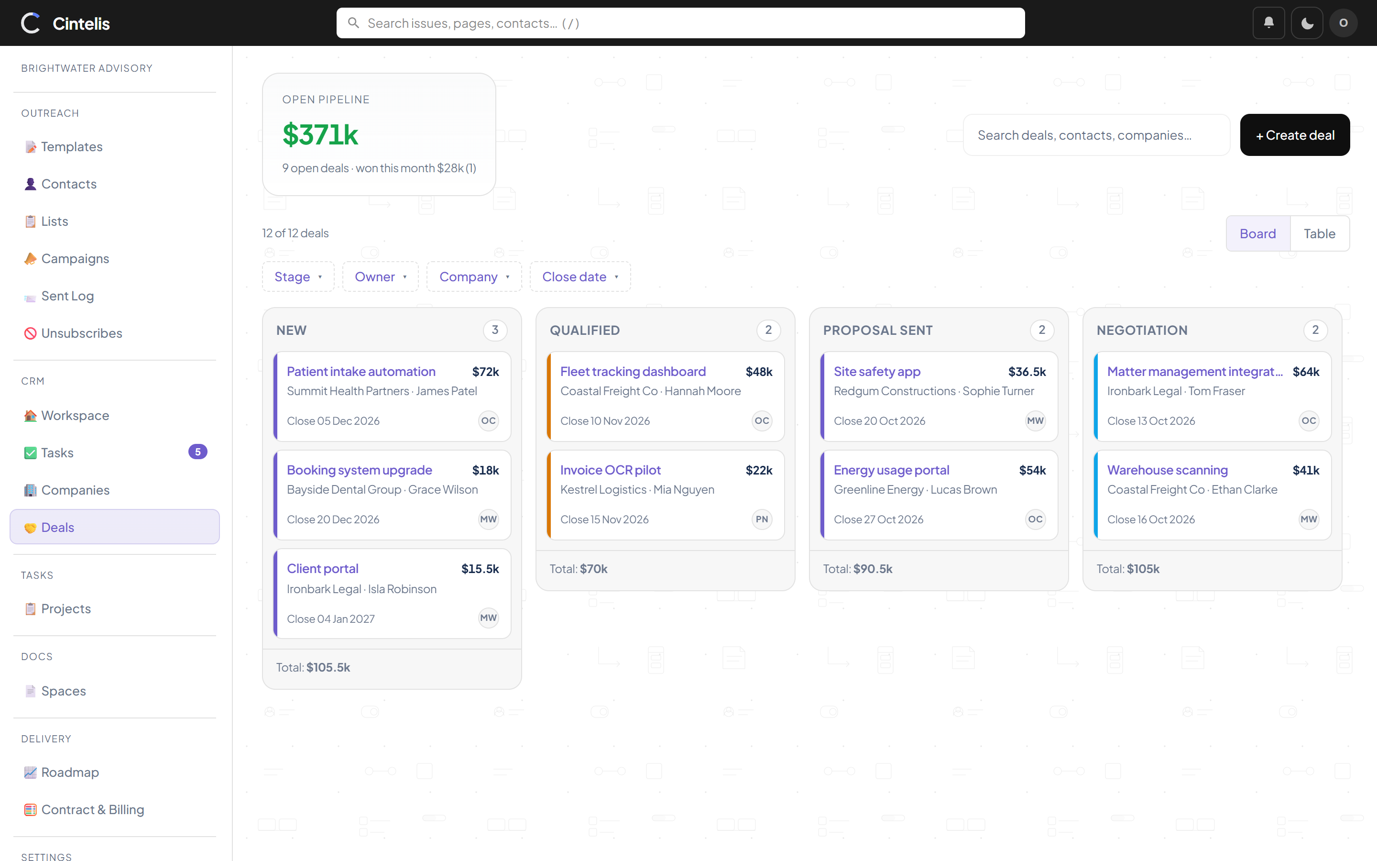Open Client portal deal
The image size is (1377, 861).
click(x=323, y=568)
